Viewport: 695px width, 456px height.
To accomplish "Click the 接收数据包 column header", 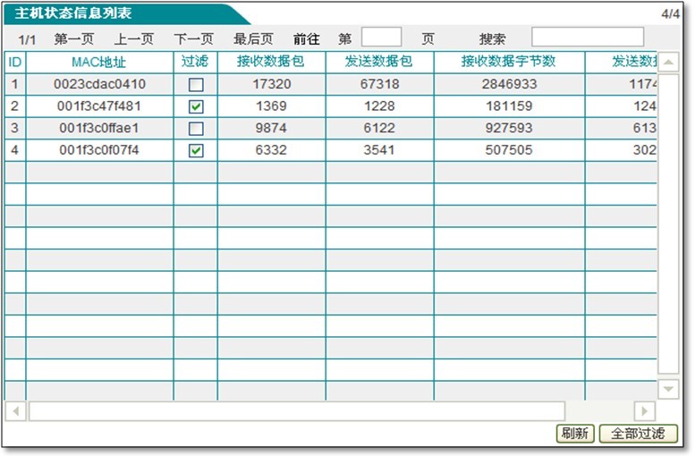I will (x=270, y=62).
